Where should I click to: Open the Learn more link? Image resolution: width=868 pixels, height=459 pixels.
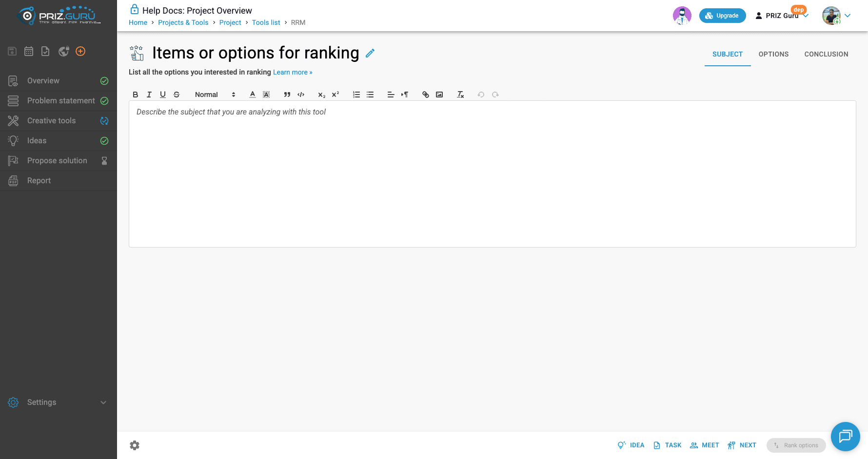pos(293,72)
